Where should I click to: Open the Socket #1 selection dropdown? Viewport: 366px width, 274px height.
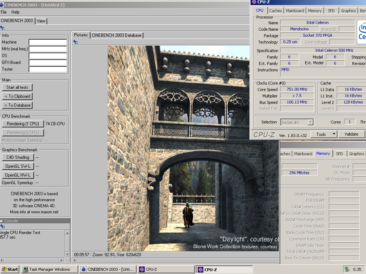[x=310, y=122]
